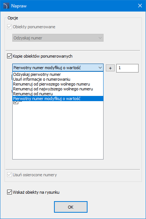Close the Napraw dialog window
This screenshot has height=219, width=146.
click(140, 6)
